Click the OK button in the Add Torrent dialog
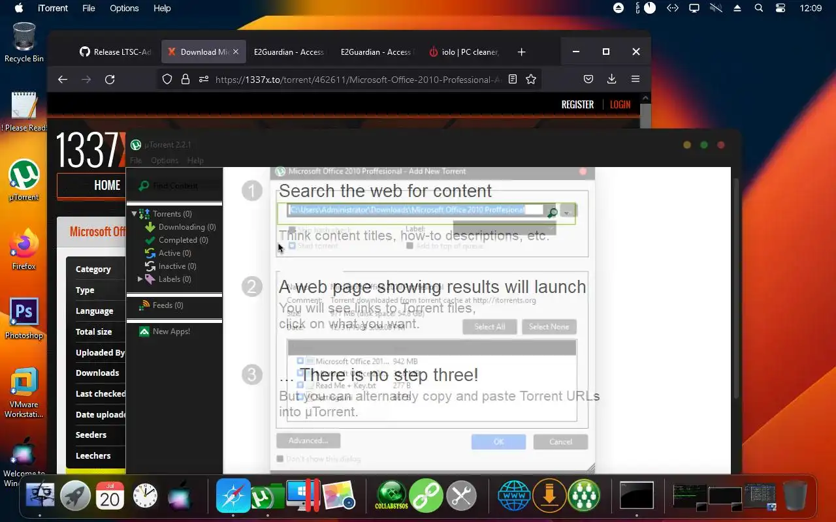The image size is (836, 522). [x=498, y=442]
